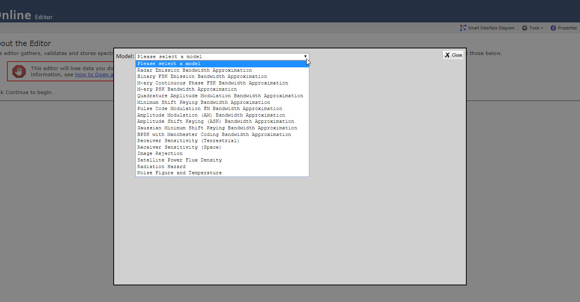Choose Amplitude Modulation (AM) Bandwidth Approximation
Screen dimensions: 580x302
pos(222,115)
